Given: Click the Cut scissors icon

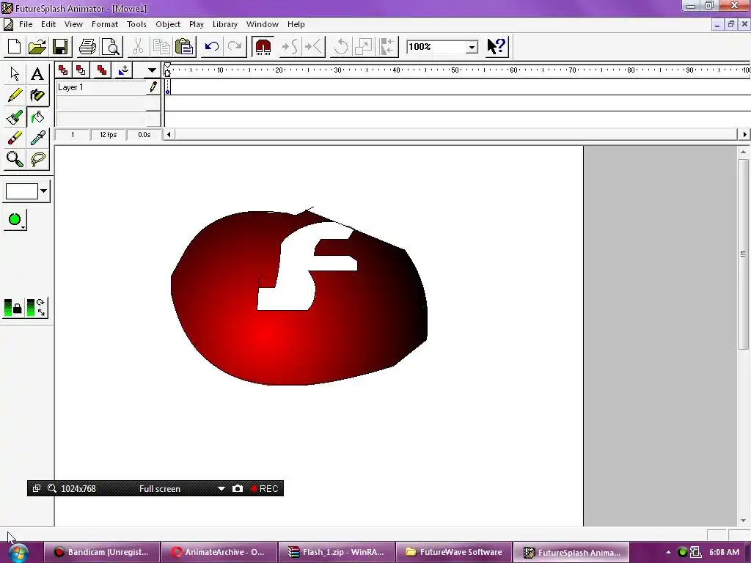Looking at the screenshot, I should pos(138,46).
